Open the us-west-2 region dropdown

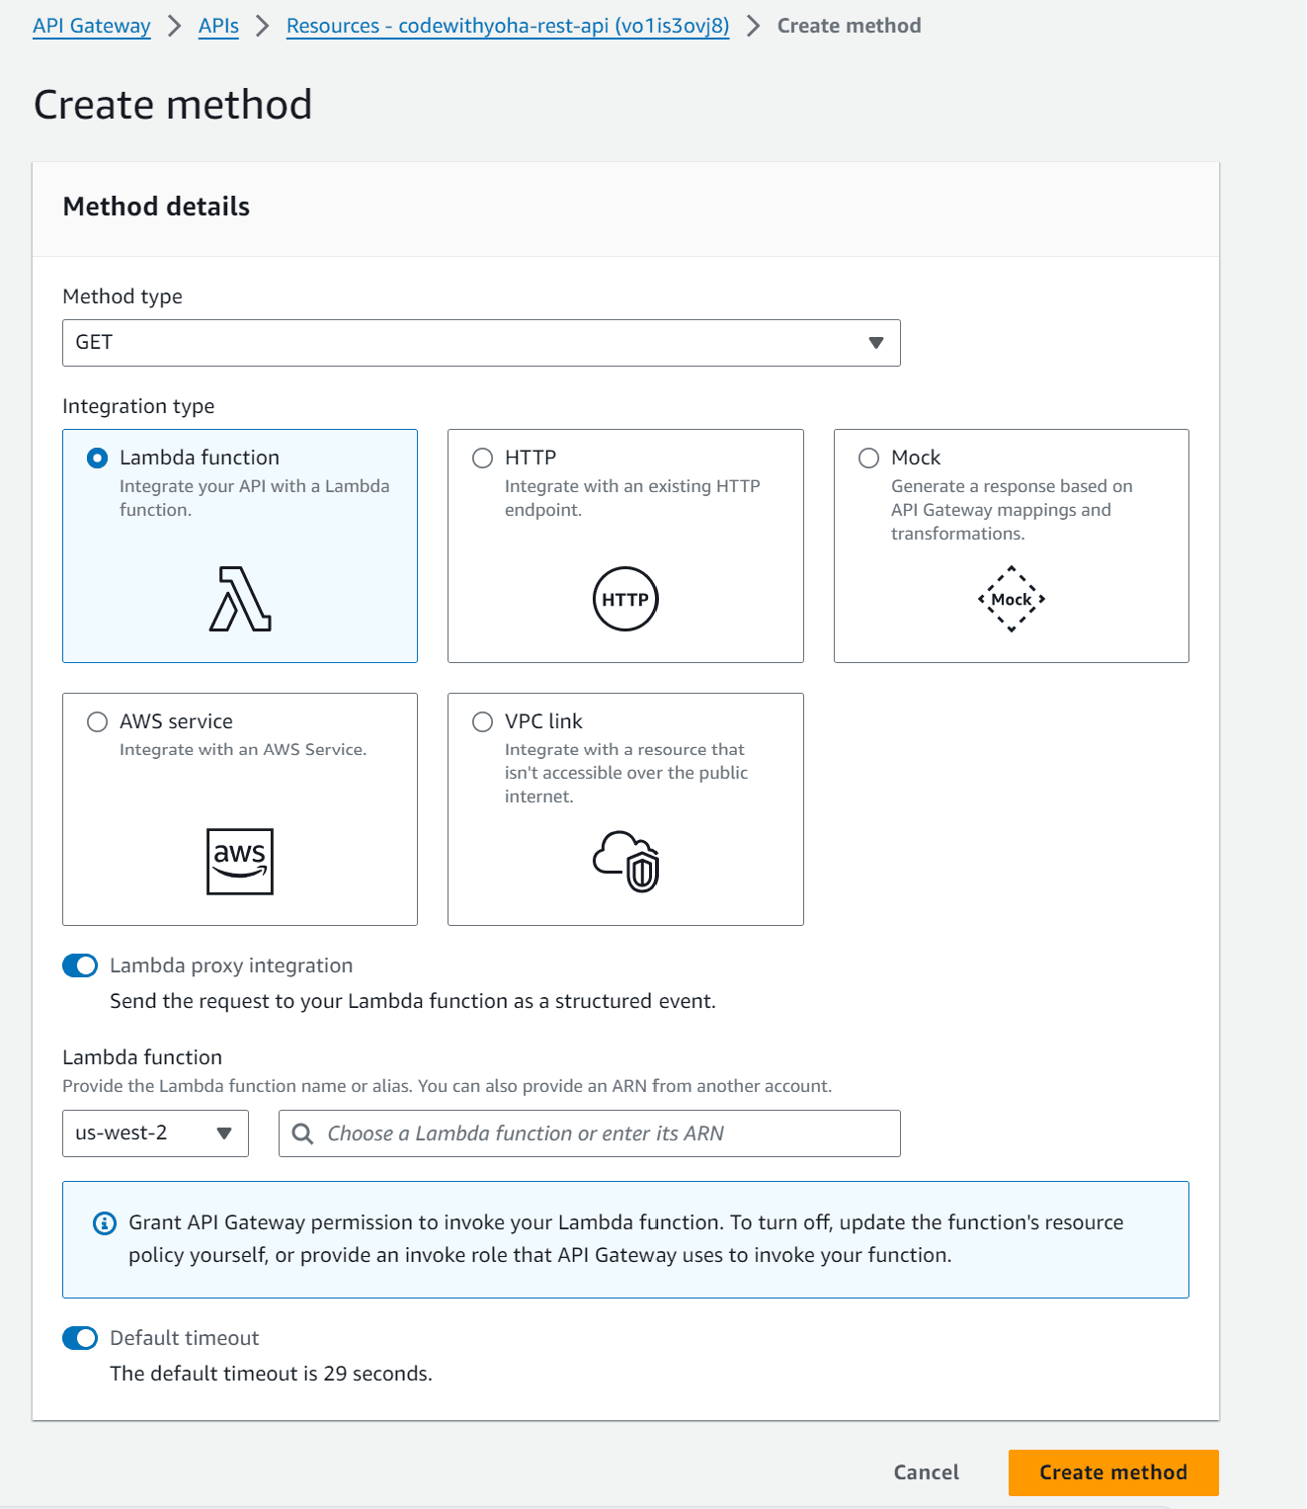coord(155,1133)
